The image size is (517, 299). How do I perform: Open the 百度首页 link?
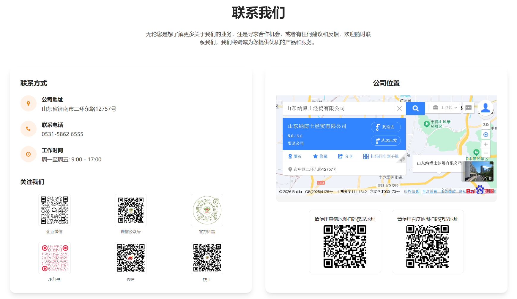pyautogui.click(x=430, y=192)
